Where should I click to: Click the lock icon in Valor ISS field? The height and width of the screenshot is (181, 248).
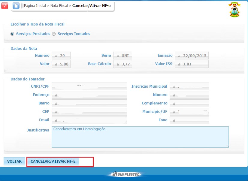(x=179, y=64)
